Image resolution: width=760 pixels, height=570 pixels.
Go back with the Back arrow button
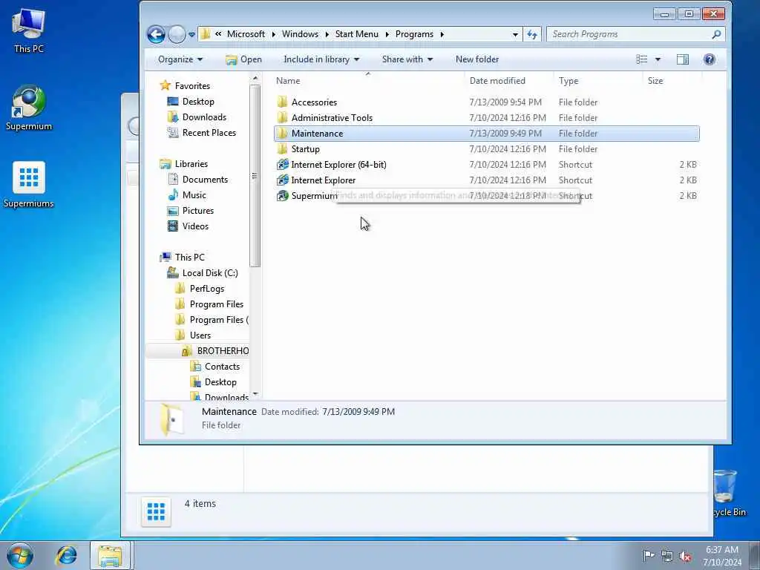(x=156, y=34)
